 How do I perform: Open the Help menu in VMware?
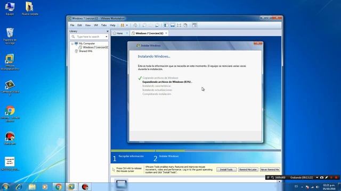112,25
